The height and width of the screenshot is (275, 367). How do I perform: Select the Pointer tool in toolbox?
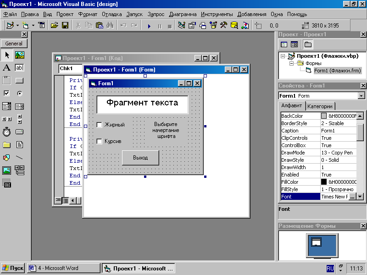coord(7,55)
